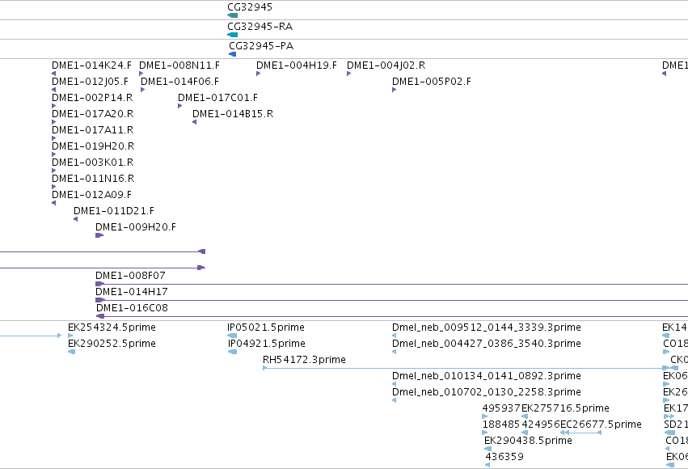
Task: Open the DME1-016C08 clone label
Action: [x=132, y=308]
